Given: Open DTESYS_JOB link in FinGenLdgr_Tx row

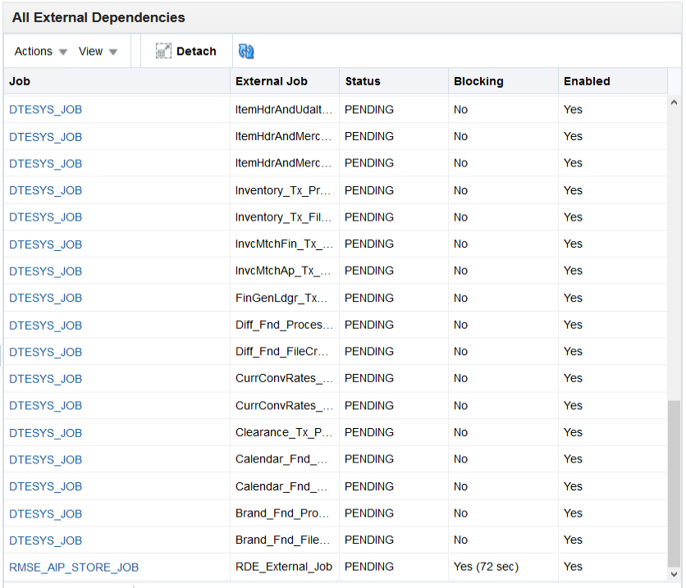Looking at the screenshot, I should tap(45, 298).
